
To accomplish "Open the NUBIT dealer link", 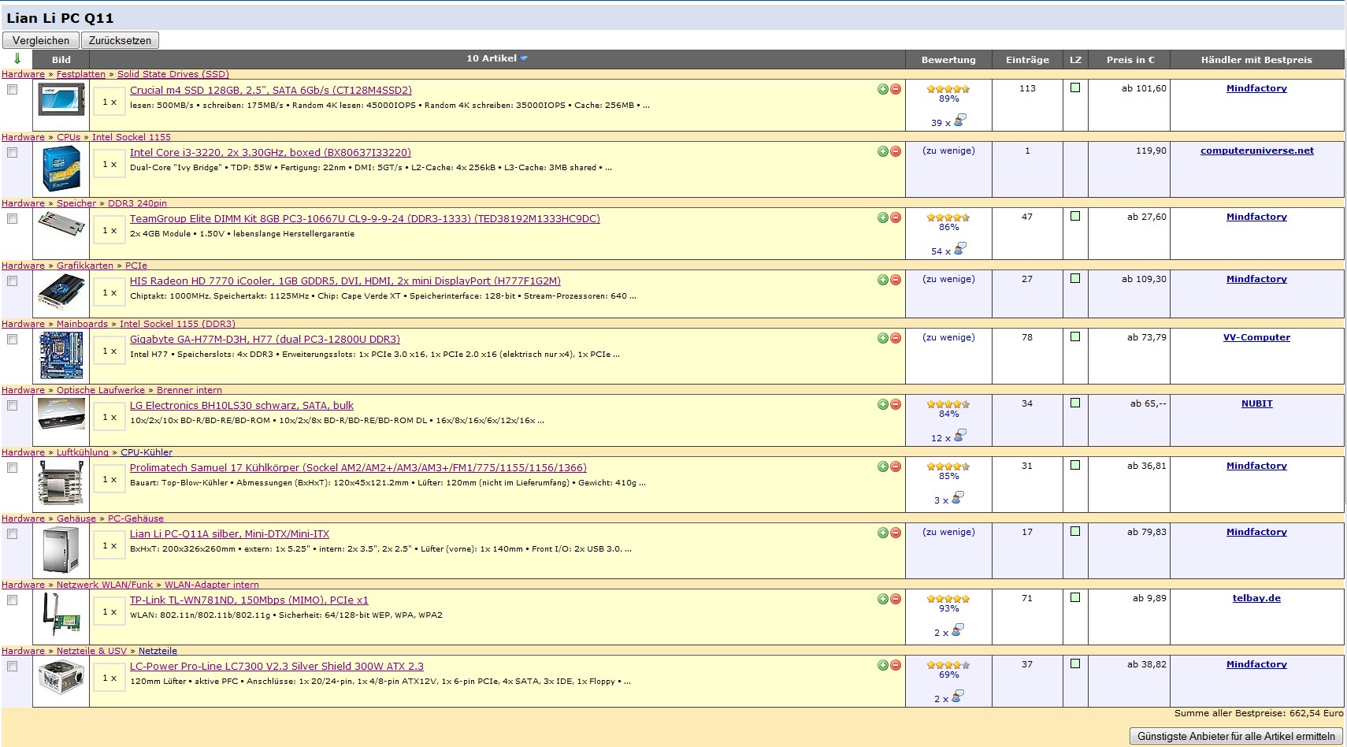I will pyautogui.click(x=1256, y=403).
